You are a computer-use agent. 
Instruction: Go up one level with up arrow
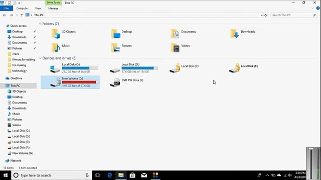tap(22, 15)
